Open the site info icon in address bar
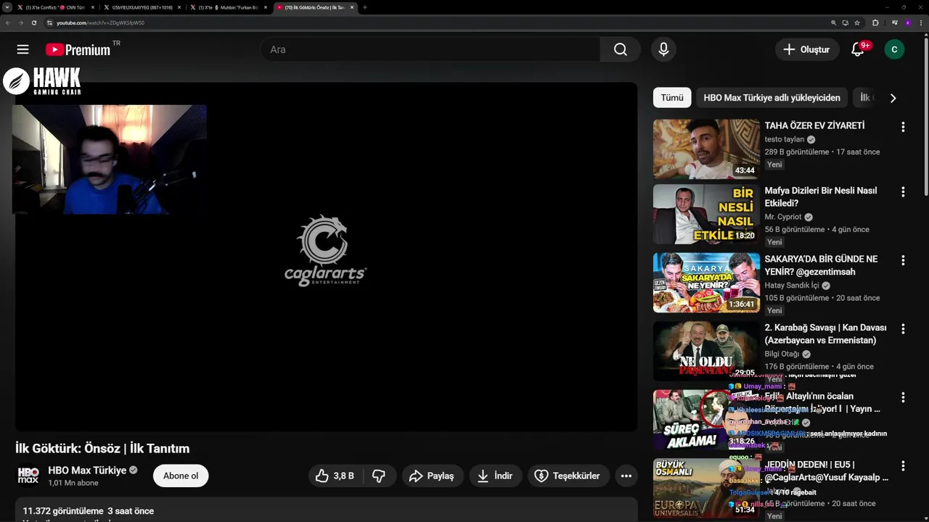 tap(49, 22)
